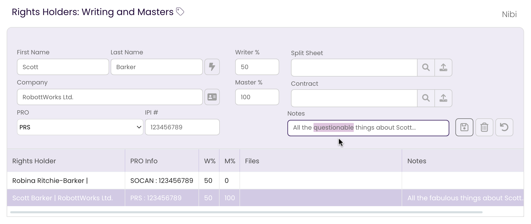This screenshot has height=224, width=531.
Task: Select the Writer % field
Action: pos(257,67)
